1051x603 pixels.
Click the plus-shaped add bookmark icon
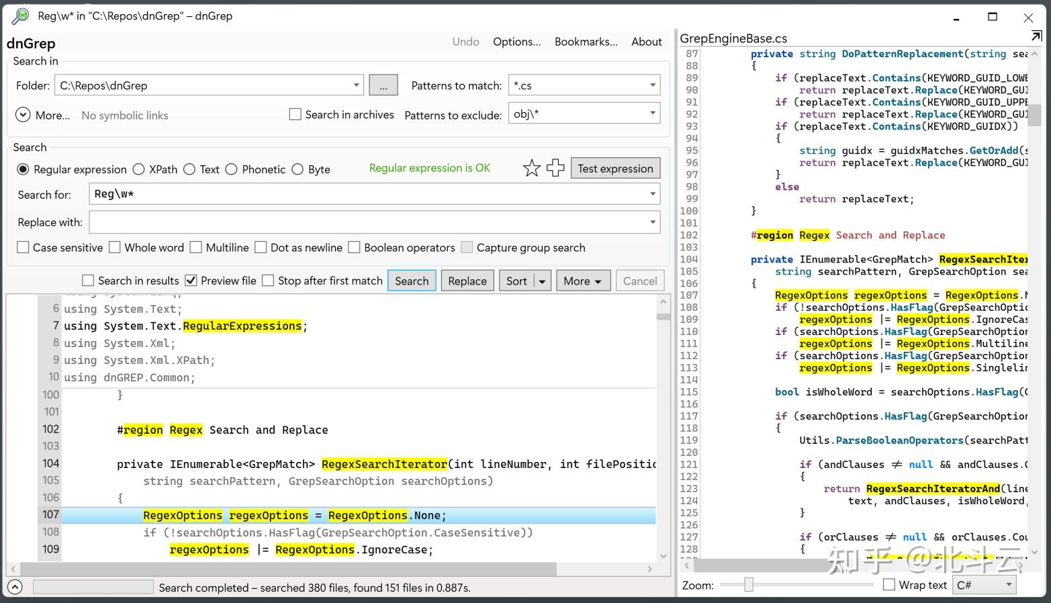pyautogui.click(x=555, y=168)
